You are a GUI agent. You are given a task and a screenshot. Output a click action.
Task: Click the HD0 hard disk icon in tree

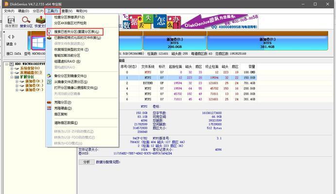(x=12, y=64)
